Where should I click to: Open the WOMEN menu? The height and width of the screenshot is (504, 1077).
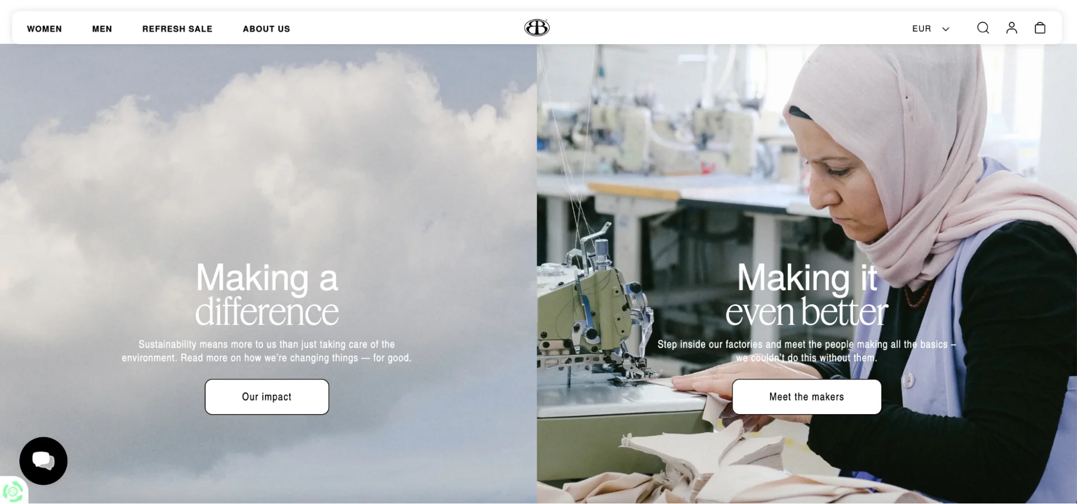click(44, 29)
